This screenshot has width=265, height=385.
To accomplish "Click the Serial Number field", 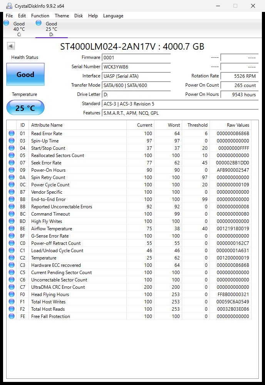I will click(x=136, y=67).
